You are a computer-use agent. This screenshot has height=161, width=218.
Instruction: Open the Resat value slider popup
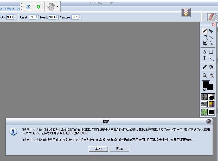click(37, 17)
